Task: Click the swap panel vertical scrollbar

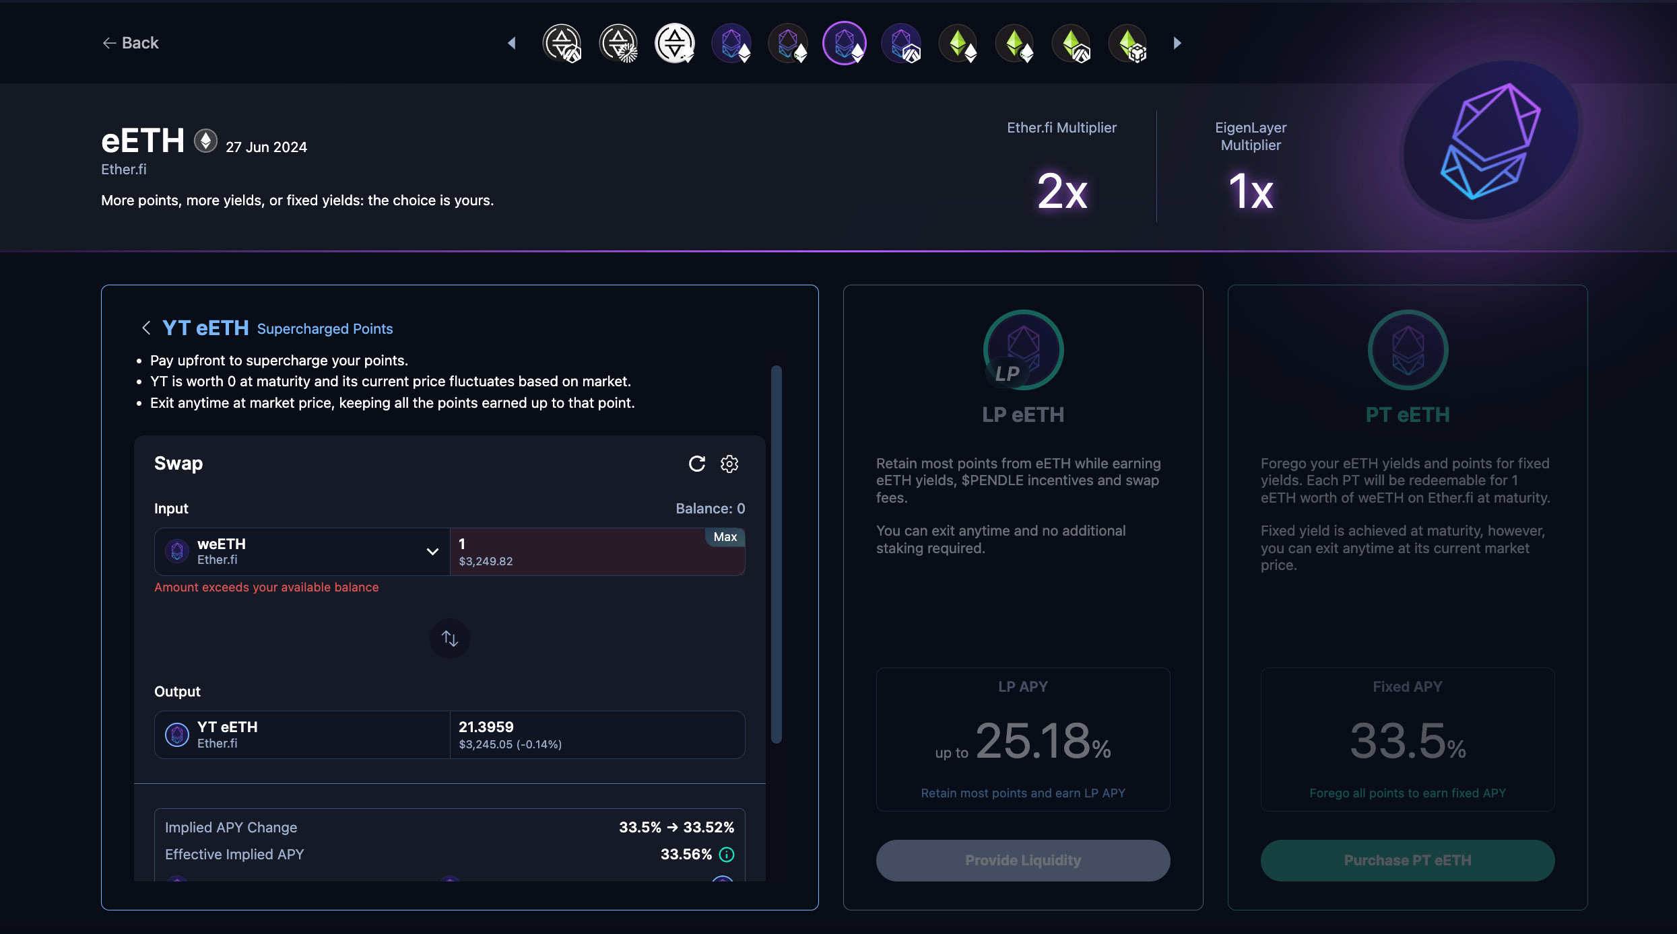Action: tap(776, 554)
